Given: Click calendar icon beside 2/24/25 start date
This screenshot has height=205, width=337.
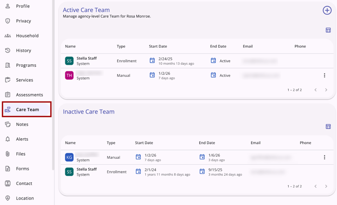Looking at the screenshot, I should click(x=152, y=61).
